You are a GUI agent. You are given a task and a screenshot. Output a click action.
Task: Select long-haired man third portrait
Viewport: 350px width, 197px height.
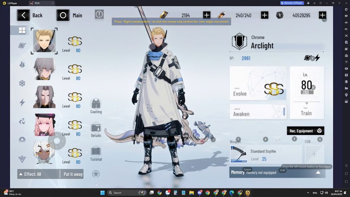coord(44,97)
